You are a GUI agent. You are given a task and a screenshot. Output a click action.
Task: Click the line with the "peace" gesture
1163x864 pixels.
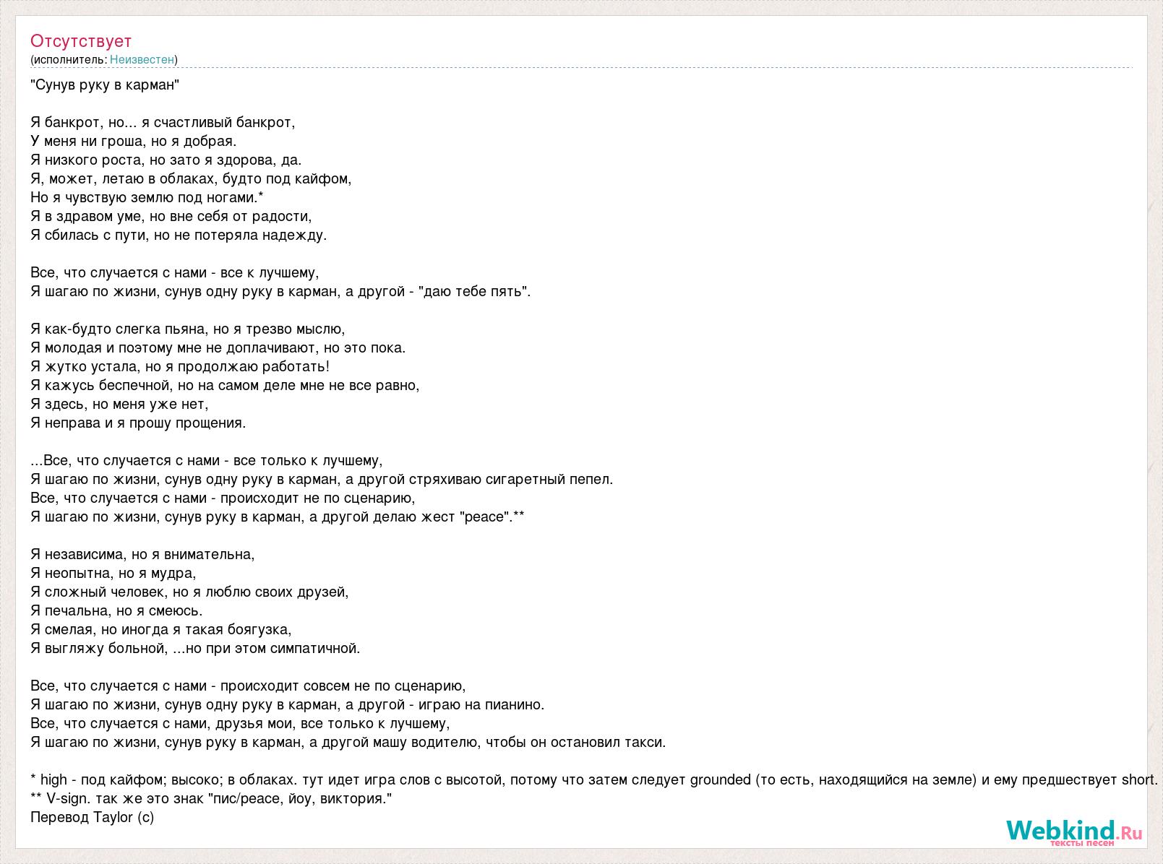point(278,517)
